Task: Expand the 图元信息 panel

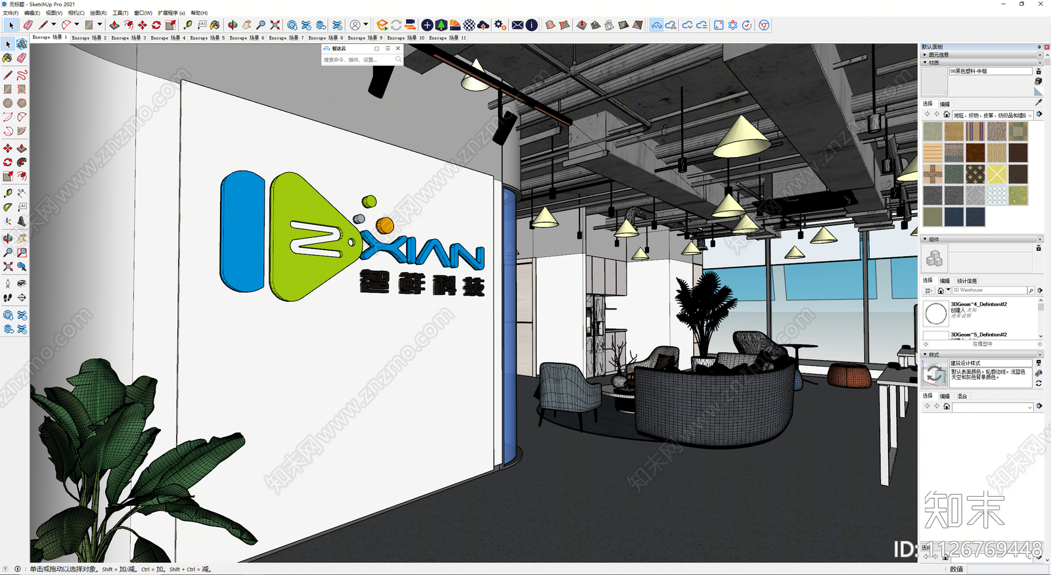Action: coord(925,55)
